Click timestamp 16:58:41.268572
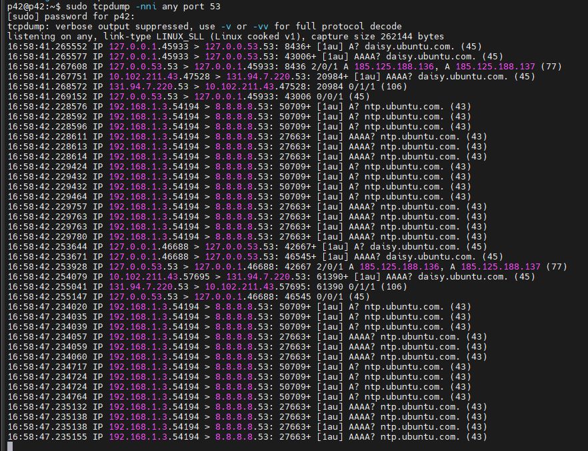The image size is (588, 451). (x=47, y=87)
